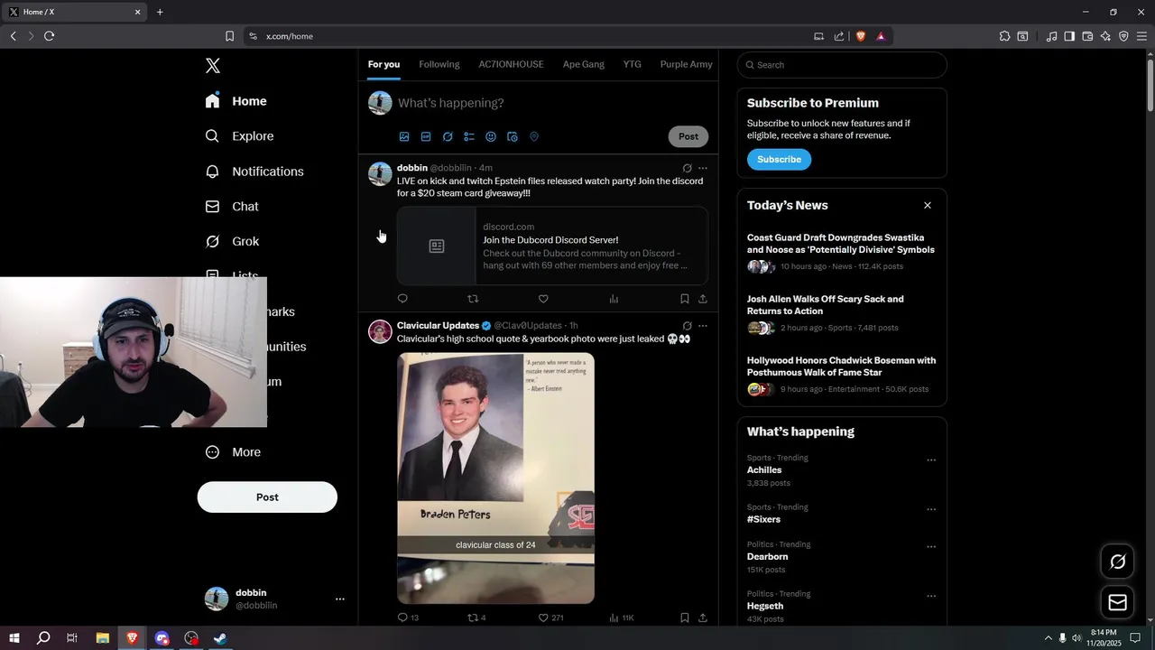Reply to dobbin's post
The height and width of the screenshot is (650, 1155).
point(402,299)
